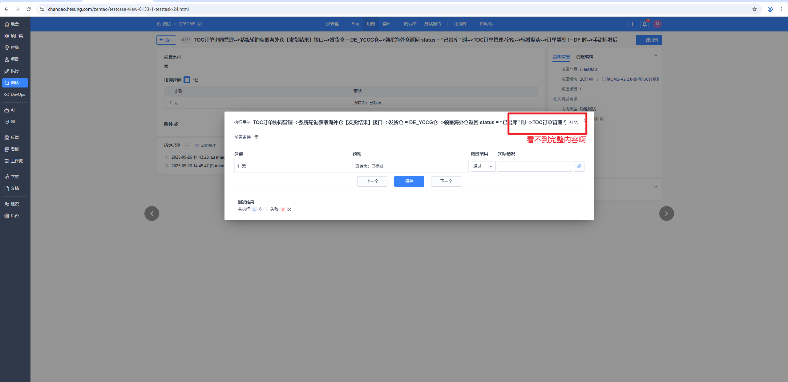Switch steps to table view icon
Image resolution: width=788 pixels, height=382 pixels.
(187, 80)
